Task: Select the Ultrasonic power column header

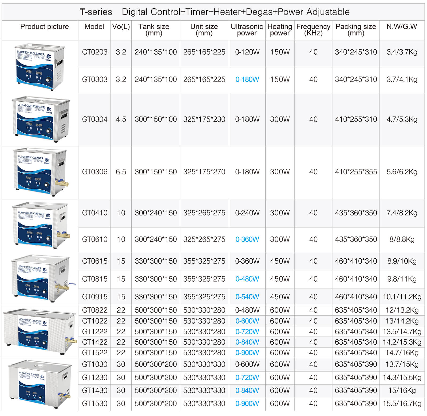Action: 247,30
